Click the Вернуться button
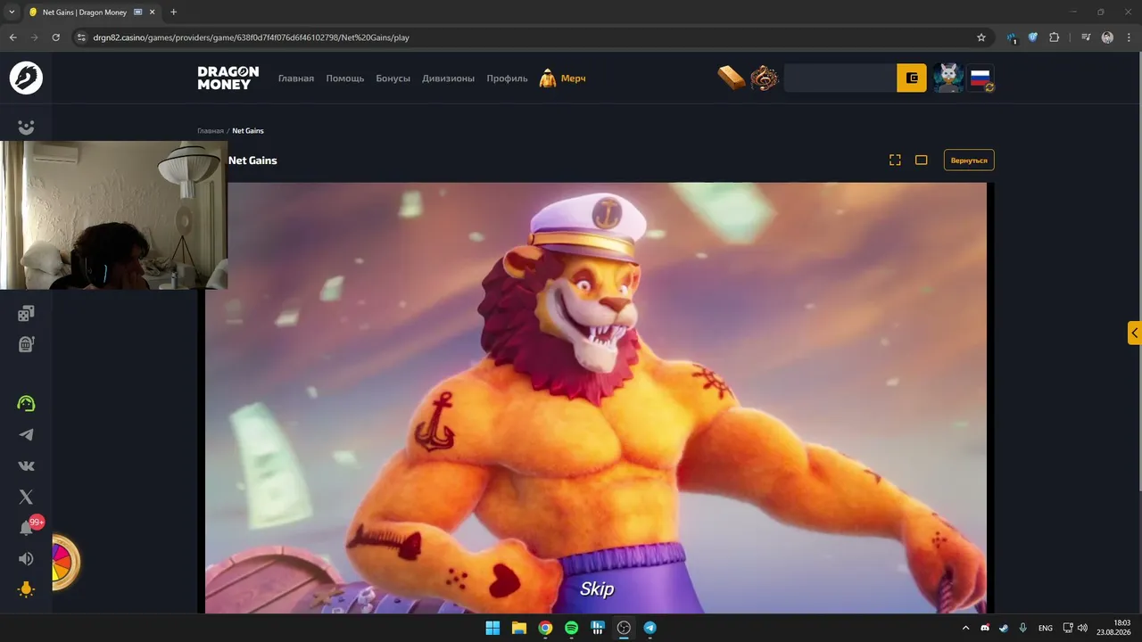Viewport: 1142px width, 642px height. (969, 160)
